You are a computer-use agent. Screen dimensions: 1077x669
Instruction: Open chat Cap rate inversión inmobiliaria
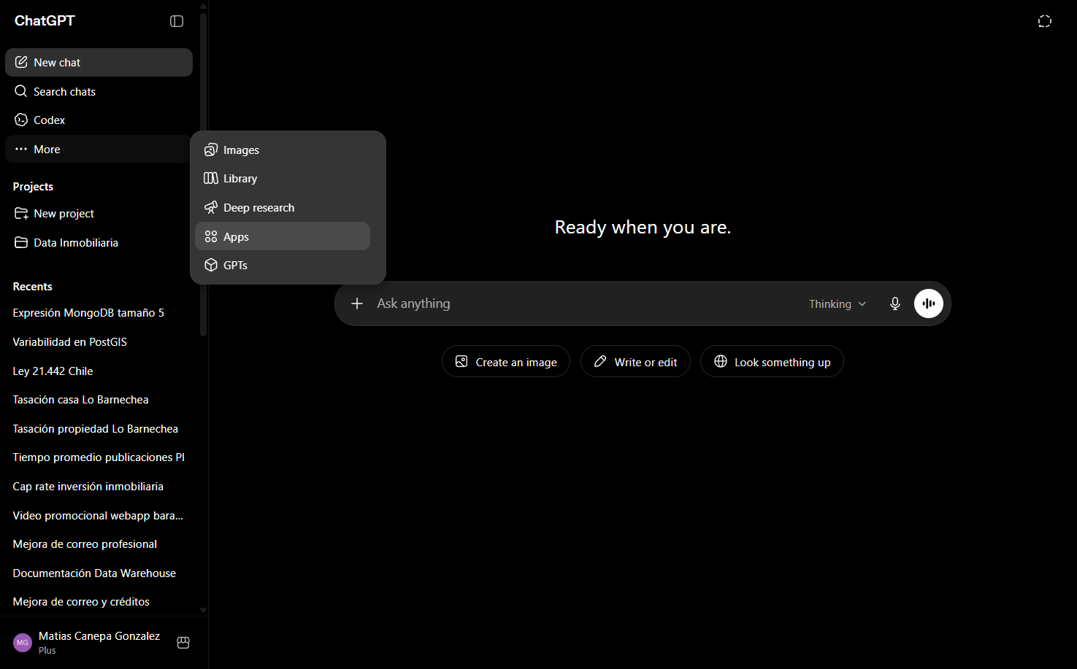click(x=99, y=486)
